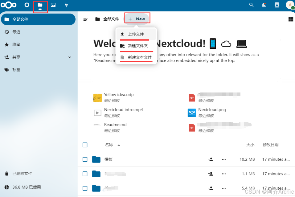Open 最近 in the sidebar

coord(38,32)
